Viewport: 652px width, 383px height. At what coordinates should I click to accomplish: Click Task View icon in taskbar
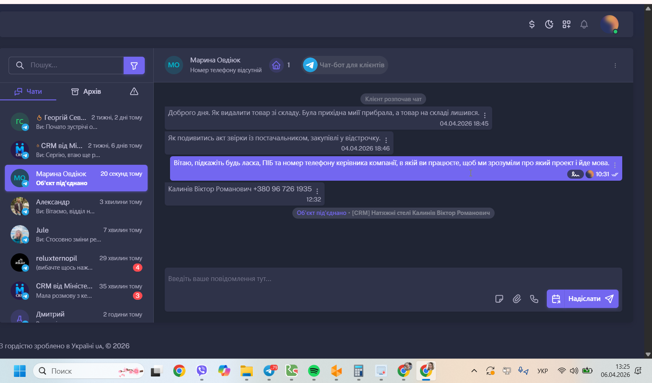coord(157,371)
